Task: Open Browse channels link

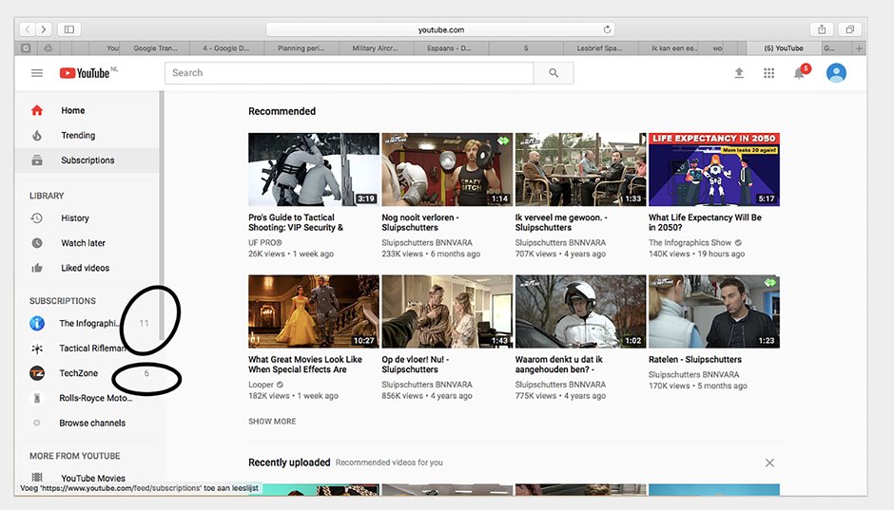Action: [92, 423]
